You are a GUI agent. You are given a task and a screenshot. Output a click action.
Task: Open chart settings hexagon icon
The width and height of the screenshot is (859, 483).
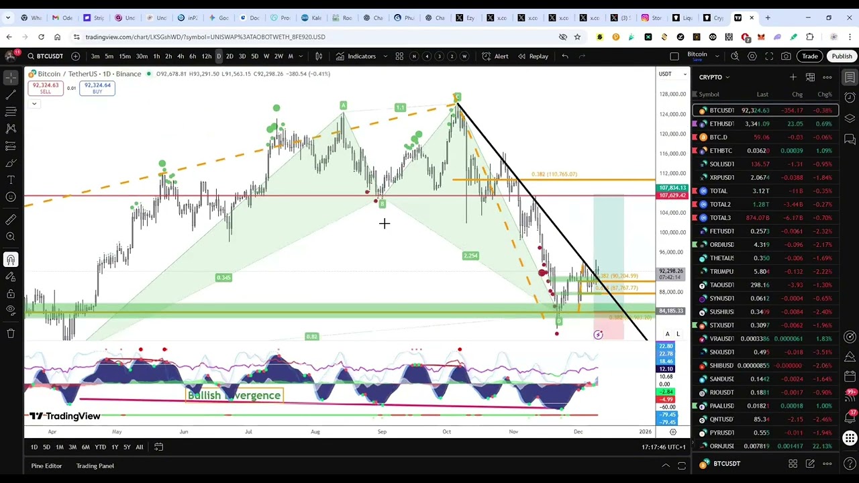[x=752, y=56]
